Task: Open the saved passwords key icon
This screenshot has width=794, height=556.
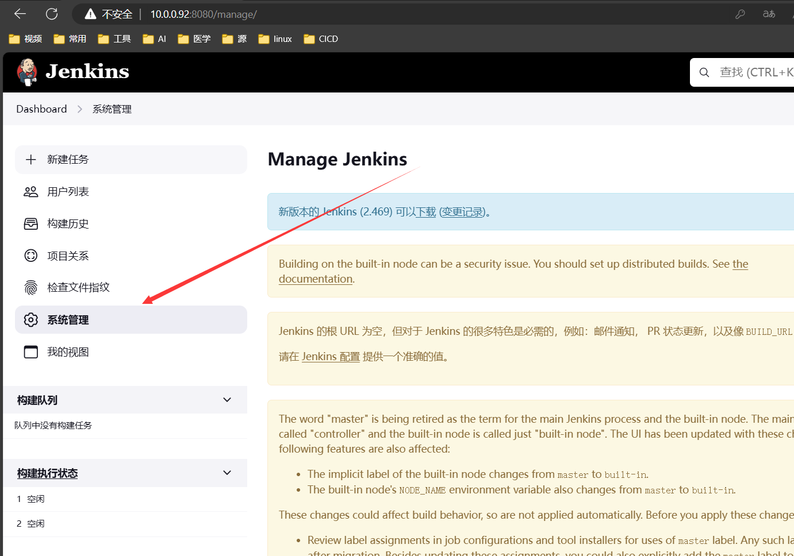Action: pos(740,14)
